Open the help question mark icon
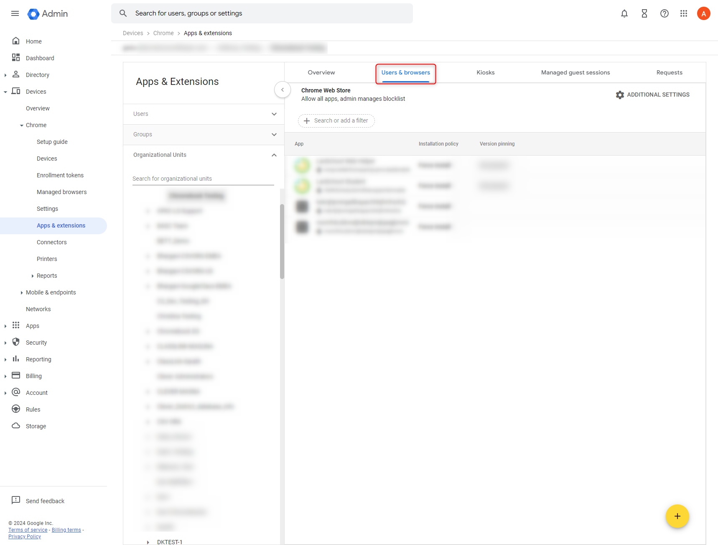 point(665,13)
